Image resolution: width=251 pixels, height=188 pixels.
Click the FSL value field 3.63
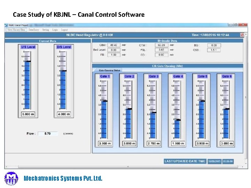tap(161, 50)
